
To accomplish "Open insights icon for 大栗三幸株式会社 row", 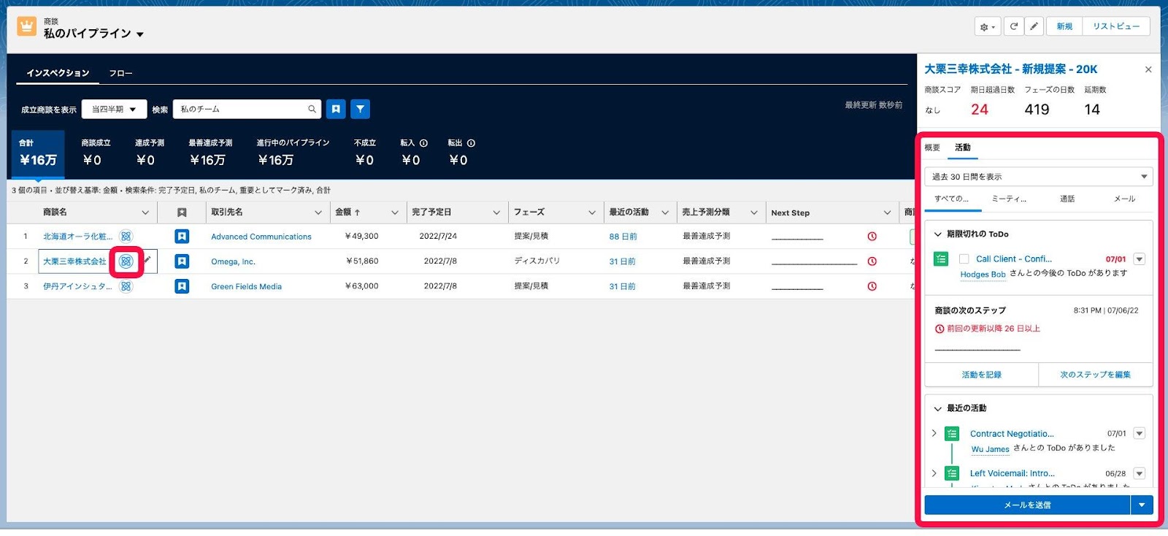I will tap(126, 261).
